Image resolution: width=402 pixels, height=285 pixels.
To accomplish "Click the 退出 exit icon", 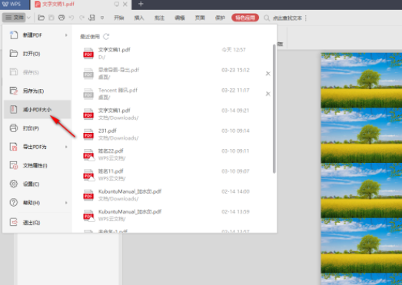I will (14, 222).
